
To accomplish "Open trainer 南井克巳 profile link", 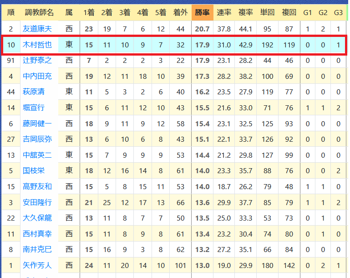I will pos(37,250).
